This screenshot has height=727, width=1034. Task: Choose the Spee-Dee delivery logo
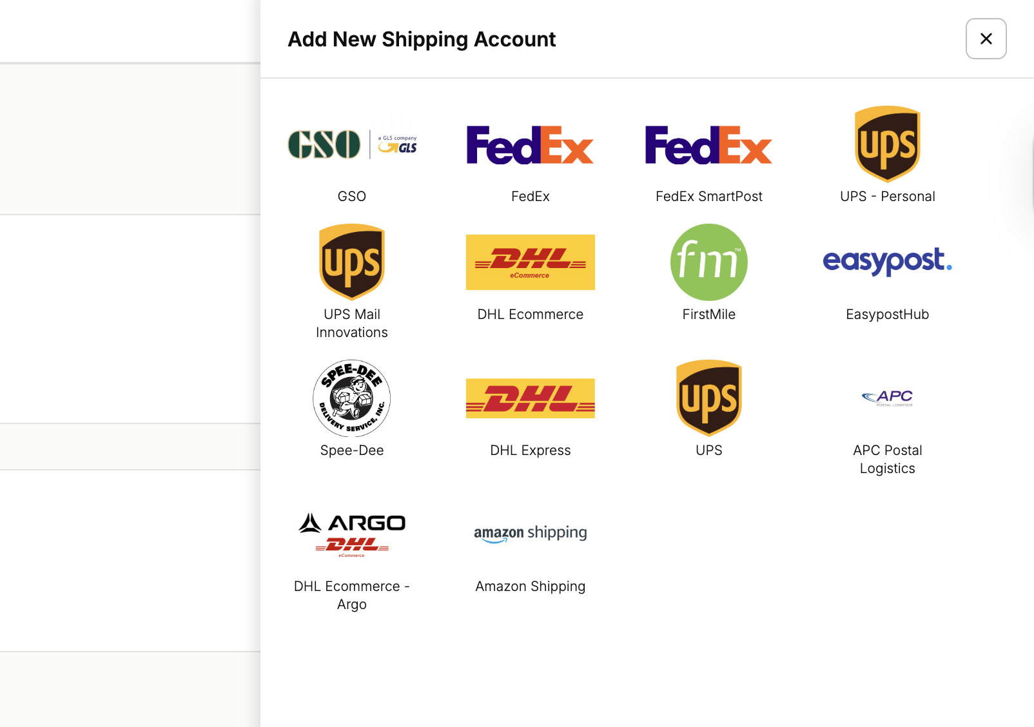(352, 398)
